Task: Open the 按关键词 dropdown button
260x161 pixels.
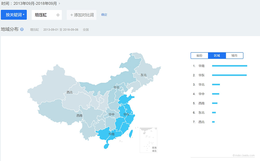Action: pyautogui.click(x=14, y=15)
